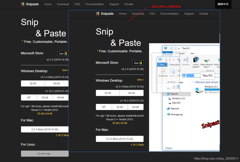Click the Properties icon in faded ribbon
240x162 pixels.
coord(163,71)
